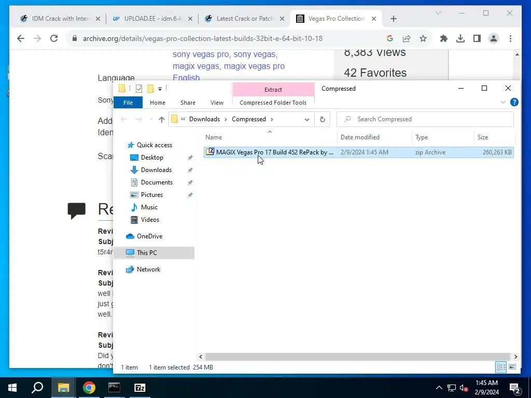Sort by Date modified column header
The width and height of the screenshot is (531, 398).
(x=360, y=137)
